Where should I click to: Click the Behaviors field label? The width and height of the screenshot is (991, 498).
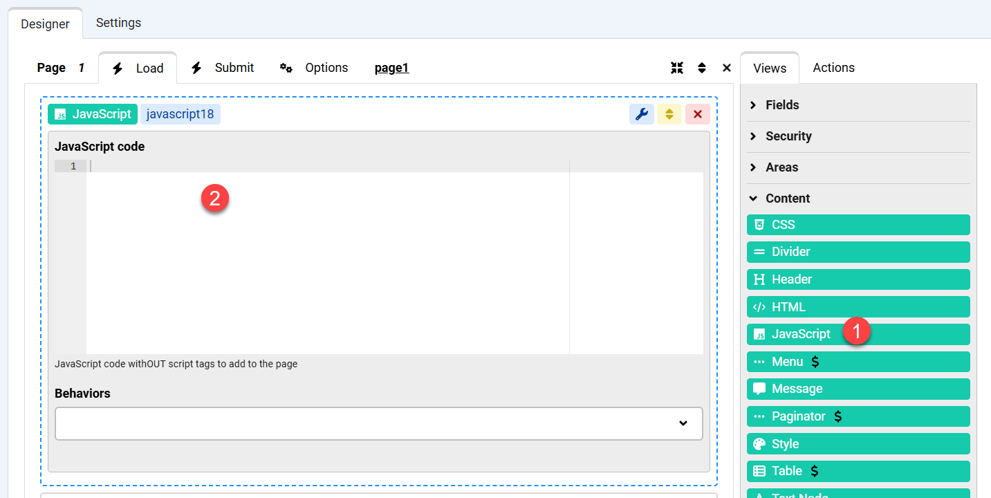click(82, 394)
